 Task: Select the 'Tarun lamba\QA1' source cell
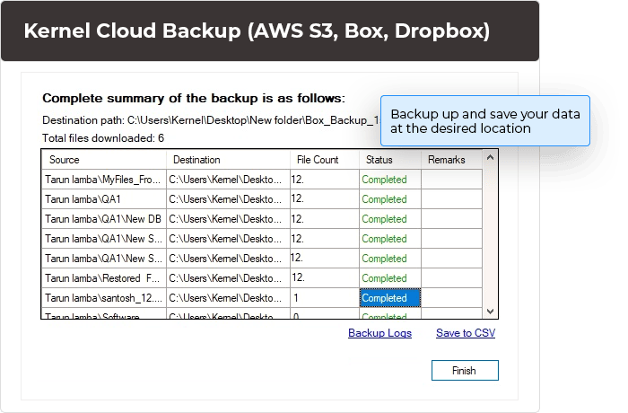pyautogui.click(x=104, y=199)
